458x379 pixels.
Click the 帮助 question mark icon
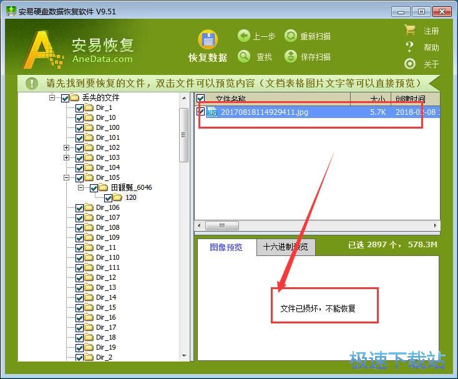click(410, 47)
